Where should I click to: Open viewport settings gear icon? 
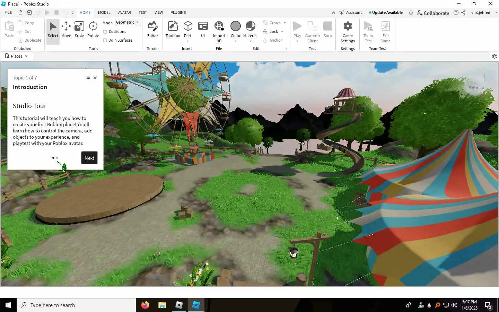pyautogui.click(x=494, y=56)
